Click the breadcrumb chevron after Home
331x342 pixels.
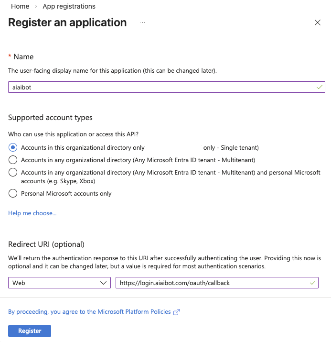(x=36, y=6)
